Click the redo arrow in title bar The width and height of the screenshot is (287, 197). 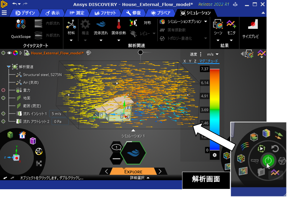tap(25, 4)
